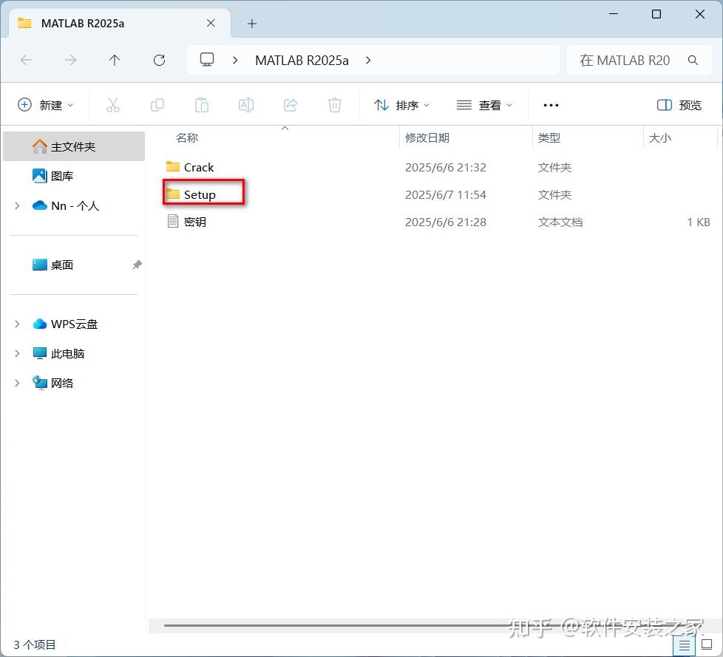Activate the details view toggle in status bar
The image size is (723, 657).
(x=685, y=644)
